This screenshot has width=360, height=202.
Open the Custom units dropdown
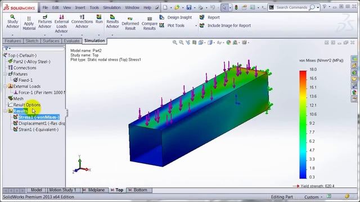[313, 197]
